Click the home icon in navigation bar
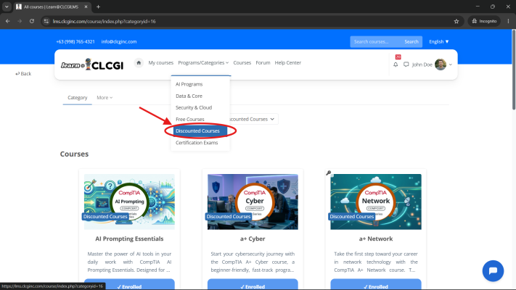 (139, 63)
